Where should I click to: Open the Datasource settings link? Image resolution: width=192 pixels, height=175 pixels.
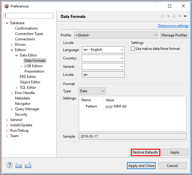[173, 26]
